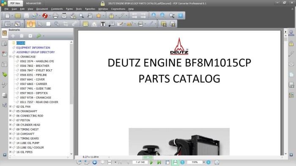Click the security padlock toolbar icon
This screenshot has width=296, height=166.
click(x=111, y=16)
